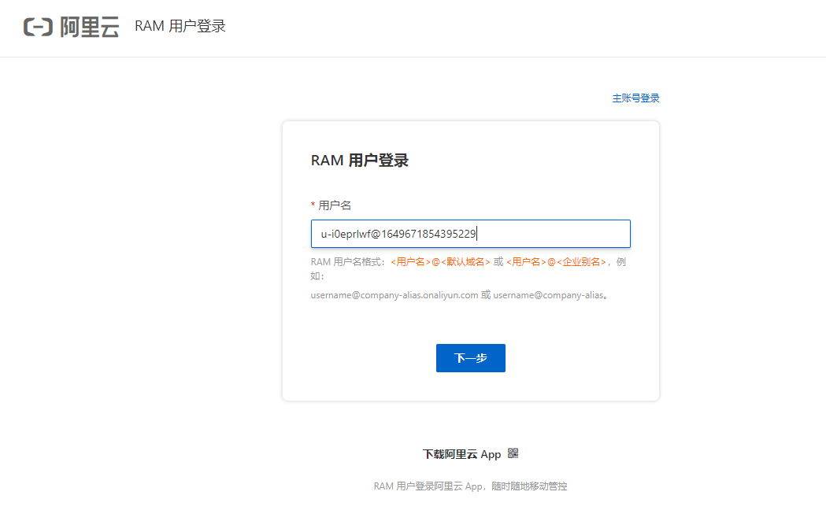Click the 阿里云 wordmark in header
Viewport: 826px width, 510px height.
coord(90,28)
